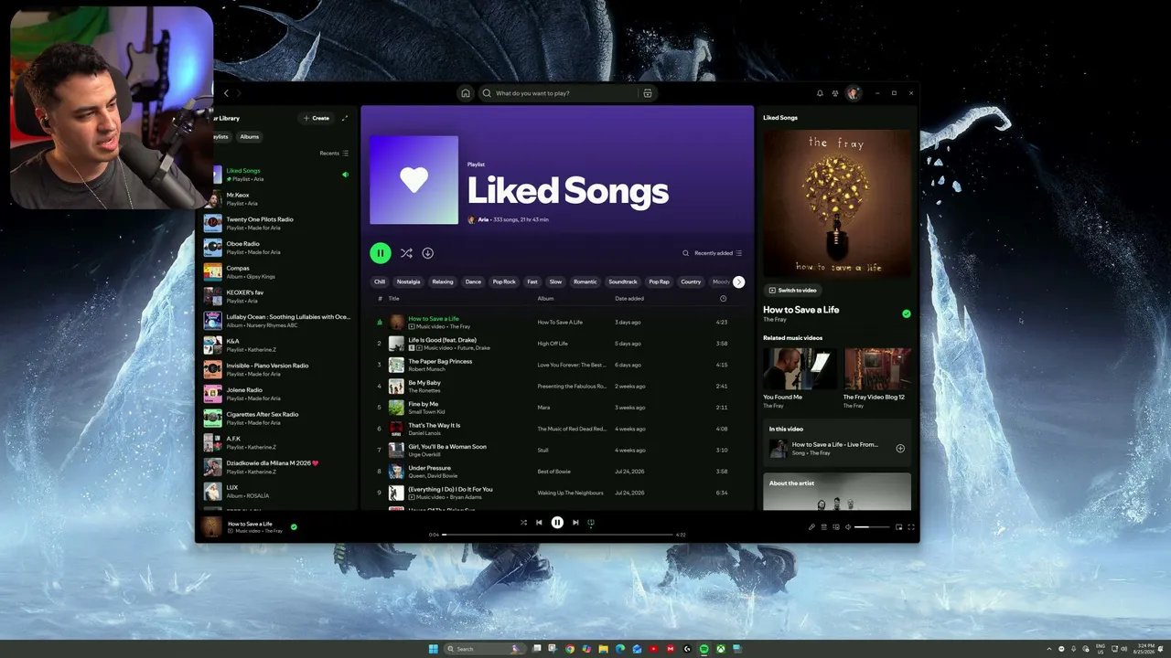This screenshot has height=658, width=1171.
Task: Filter songs by Pop Rock
Action: pyautogui.click(x=504, y=281)
